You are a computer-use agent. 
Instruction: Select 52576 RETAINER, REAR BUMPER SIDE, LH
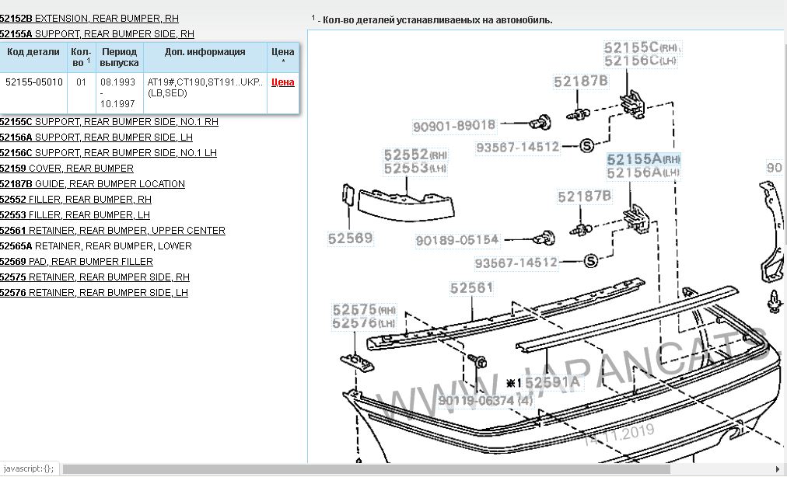coord(94,293)
